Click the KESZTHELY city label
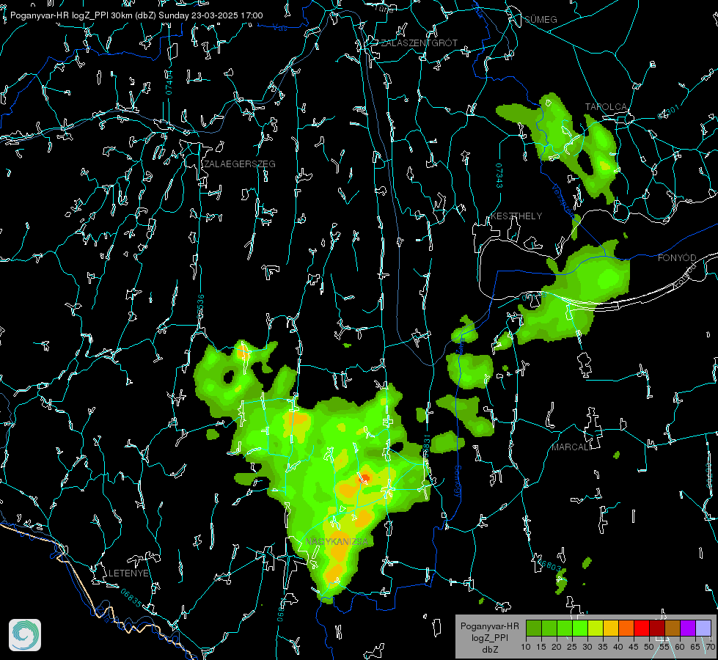The width and height of the screenshot is (718, 660). pyautogui.click(x=516, y=216)
